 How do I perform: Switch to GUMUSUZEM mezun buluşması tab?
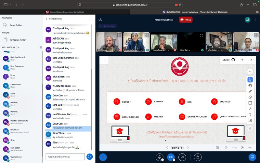point(195,12)
